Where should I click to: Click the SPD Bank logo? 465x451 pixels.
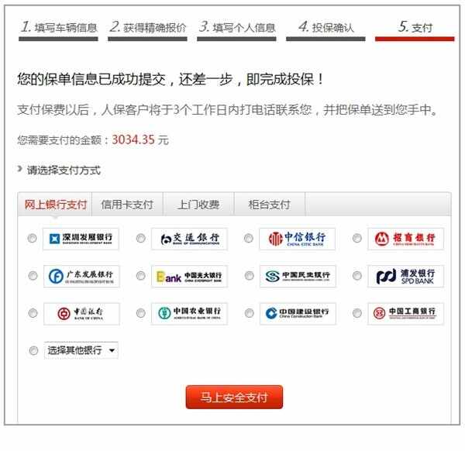[405, 277]
